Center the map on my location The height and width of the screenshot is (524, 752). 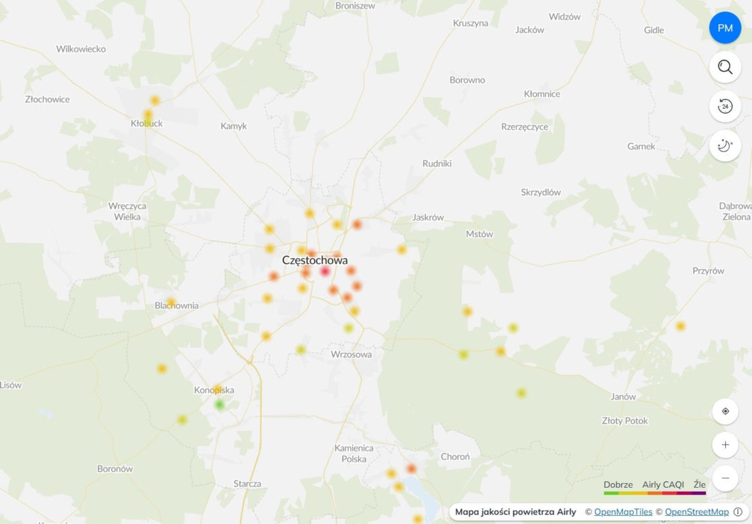click(725, 411)
